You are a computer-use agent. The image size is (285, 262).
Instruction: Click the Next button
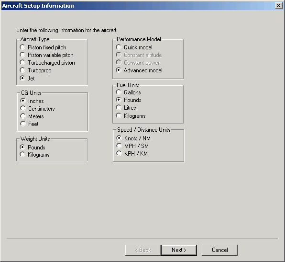point(179,250)
